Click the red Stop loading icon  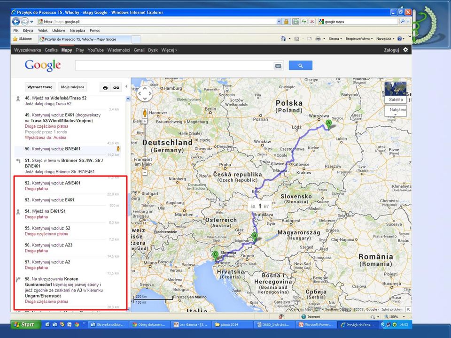pos(312,22)
